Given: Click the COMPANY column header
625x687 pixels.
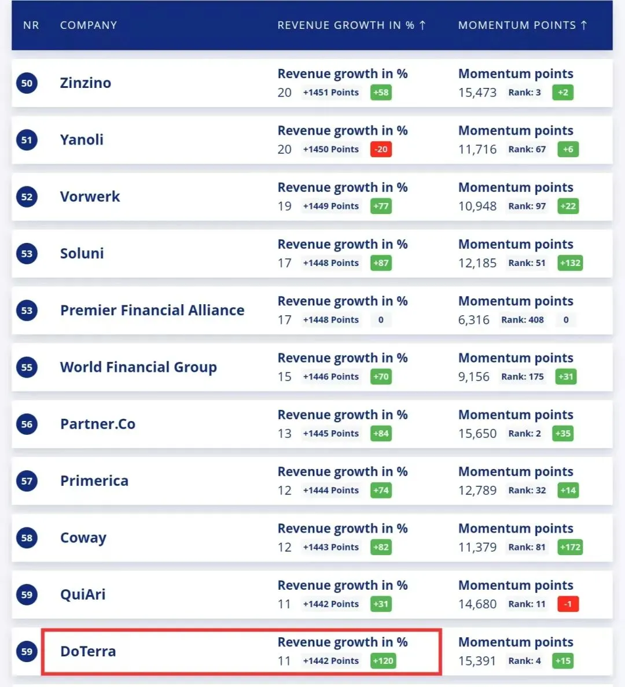Looking at the screenshot, I should (x=89, y=25).
